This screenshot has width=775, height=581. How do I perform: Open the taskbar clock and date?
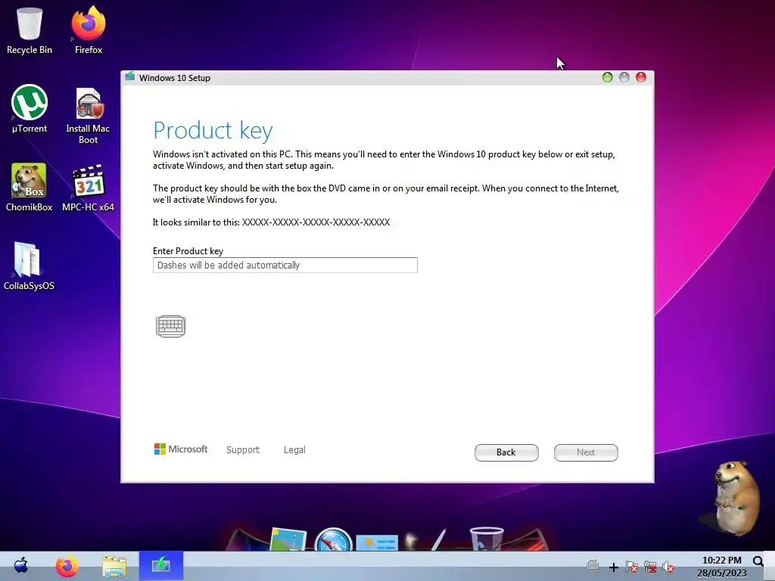point(721,567)
